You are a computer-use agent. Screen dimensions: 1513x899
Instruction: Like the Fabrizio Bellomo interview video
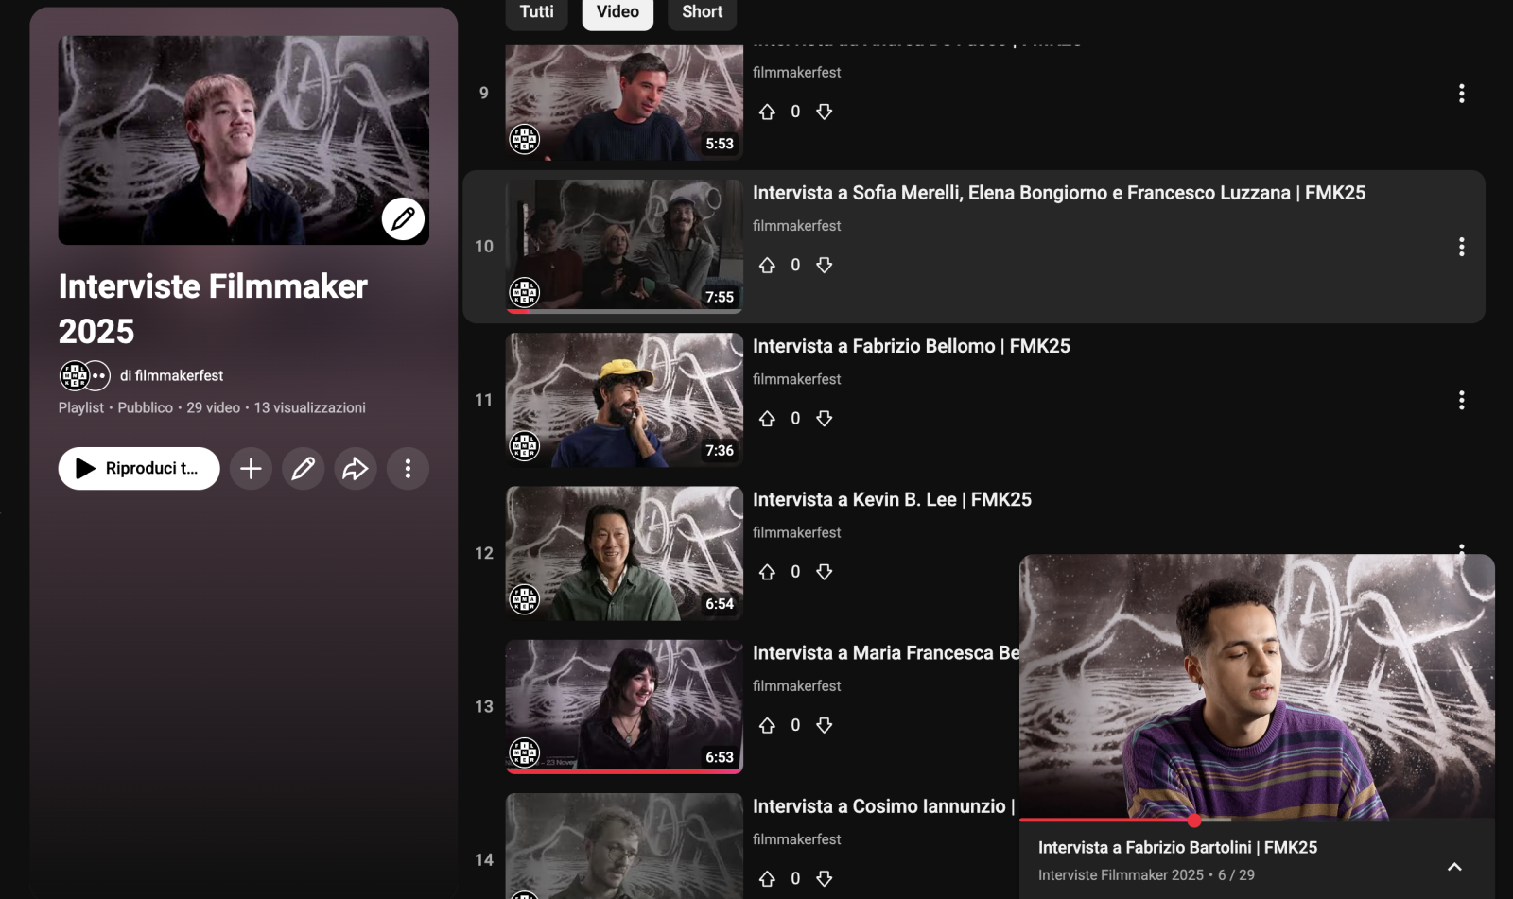767,418
